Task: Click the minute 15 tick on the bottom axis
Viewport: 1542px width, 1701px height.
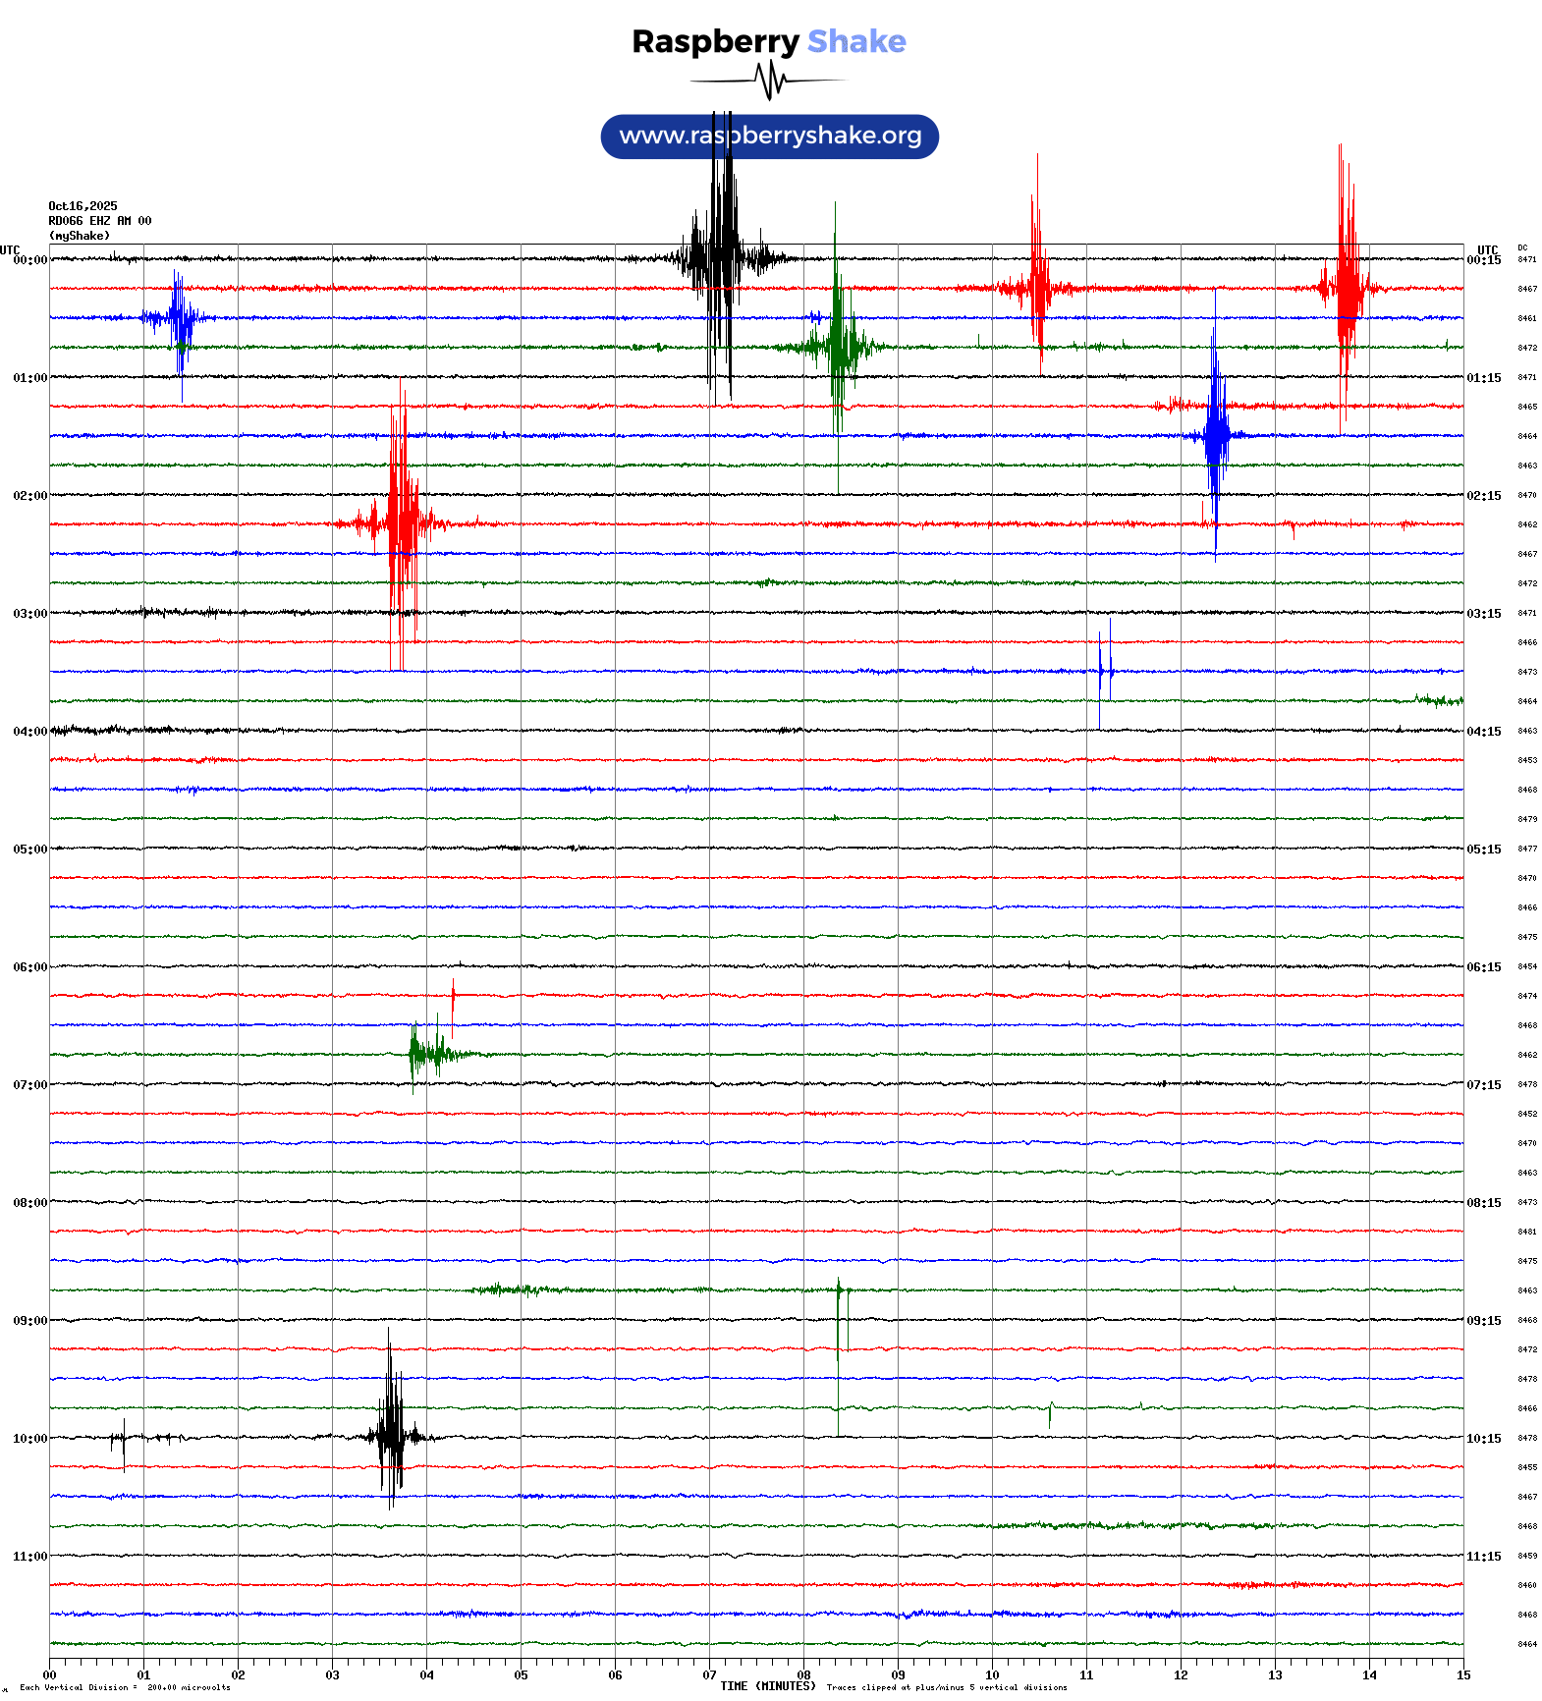Action: tap(1462, 1675)
